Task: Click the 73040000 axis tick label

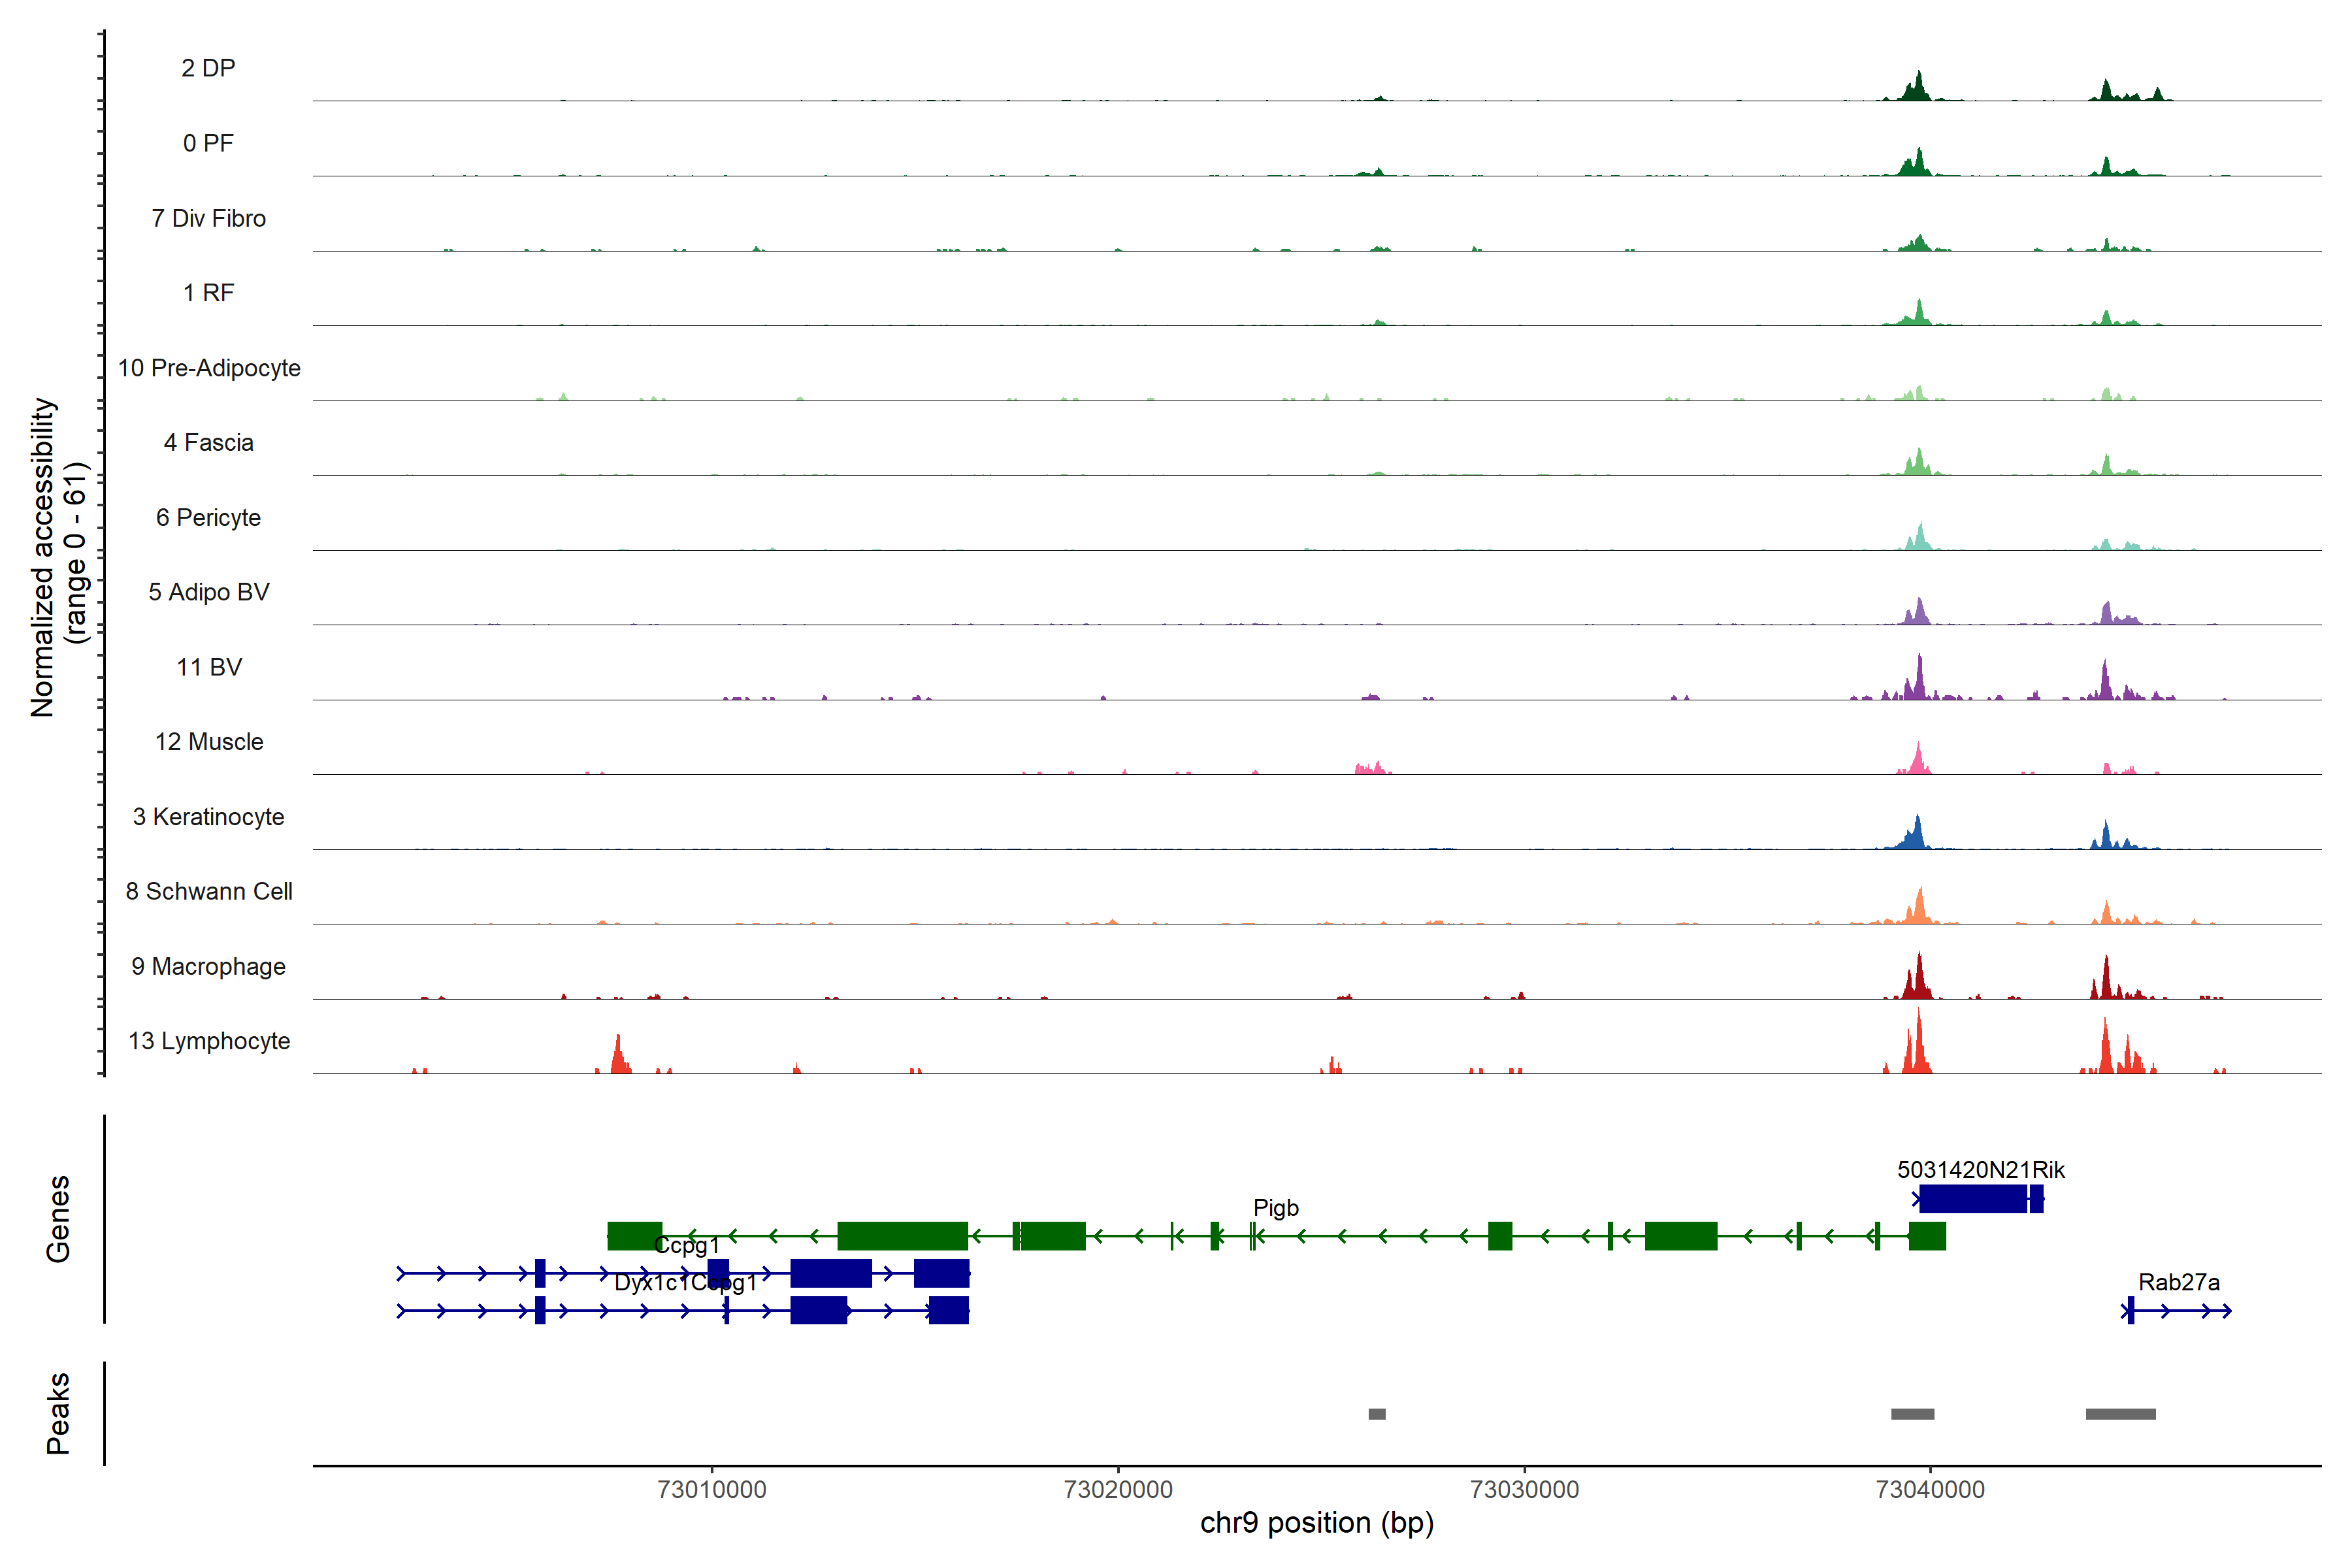Action: [1930, 1490]
